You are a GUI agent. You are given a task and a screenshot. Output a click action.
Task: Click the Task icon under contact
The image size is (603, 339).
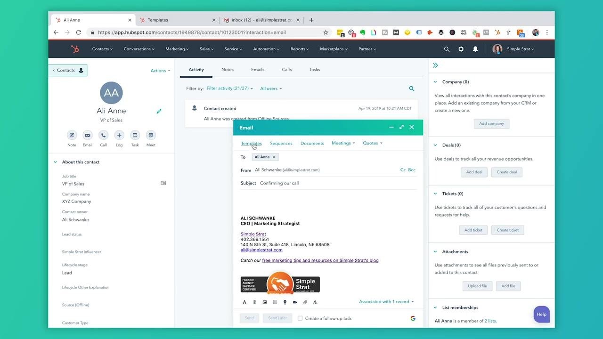pos(135,135)
